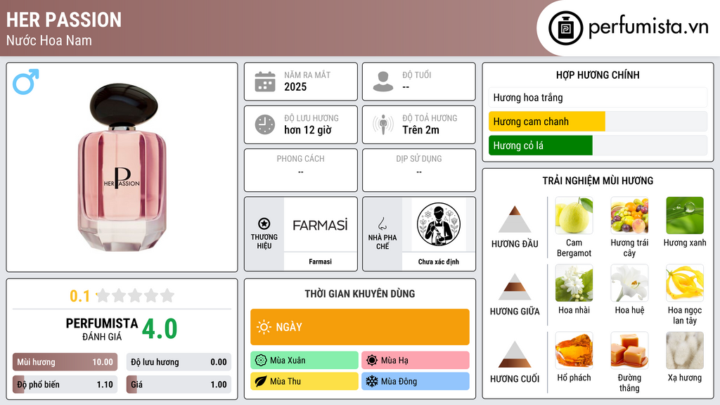
Task: Click the calendar icon beside Năm ra mắt
Action: tap(265, 82)
